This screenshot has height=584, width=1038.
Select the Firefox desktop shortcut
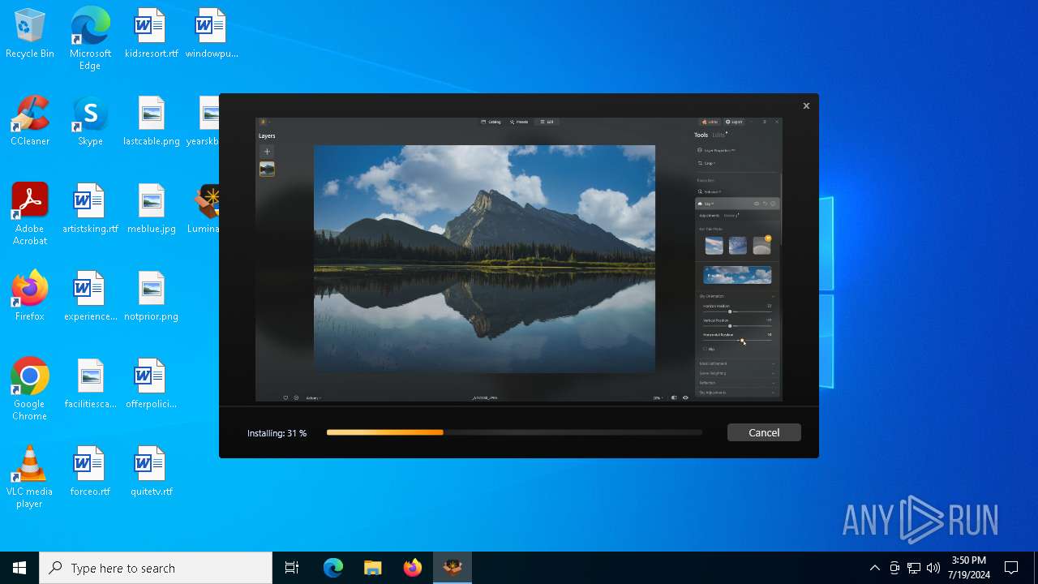click(30, 297)
